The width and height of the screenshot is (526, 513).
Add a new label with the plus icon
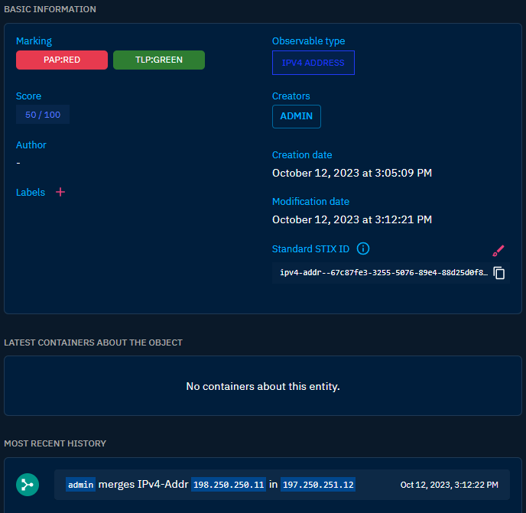[60, 192]
